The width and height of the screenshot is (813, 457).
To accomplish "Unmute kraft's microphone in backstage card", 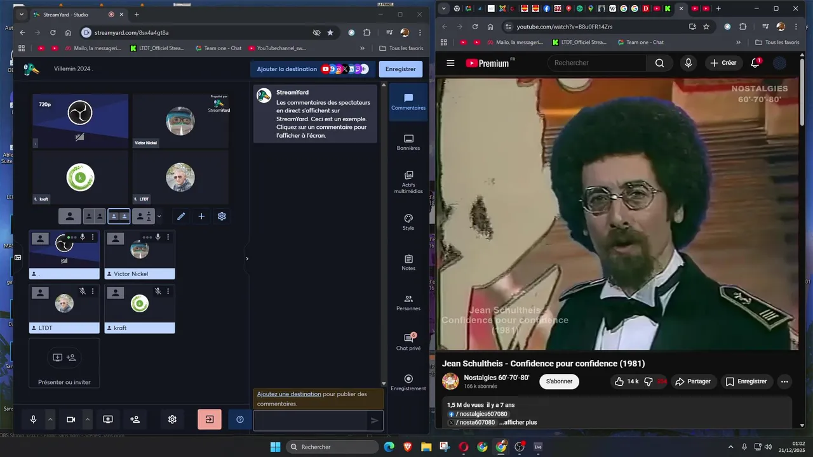I will [158, 291].
